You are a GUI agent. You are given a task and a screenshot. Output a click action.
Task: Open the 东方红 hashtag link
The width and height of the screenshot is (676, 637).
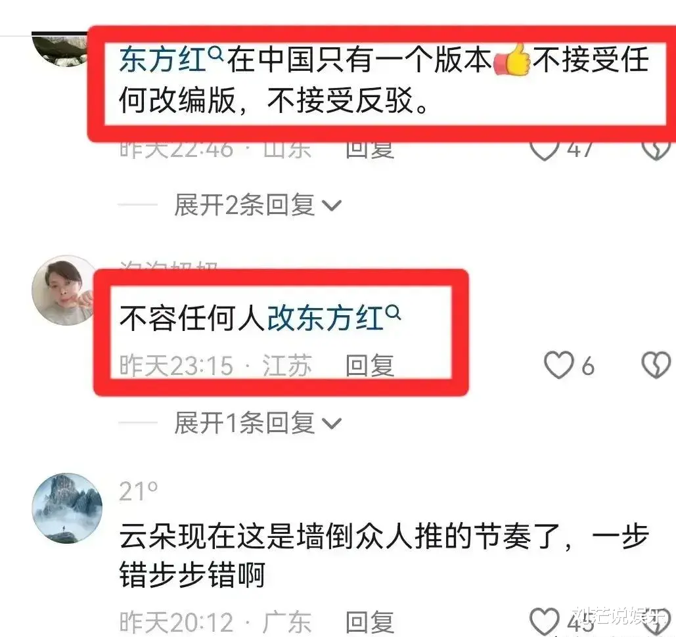162,60
